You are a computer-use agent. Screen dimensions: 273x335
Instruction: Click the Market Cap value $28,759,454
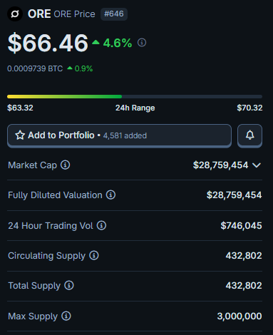220,165
